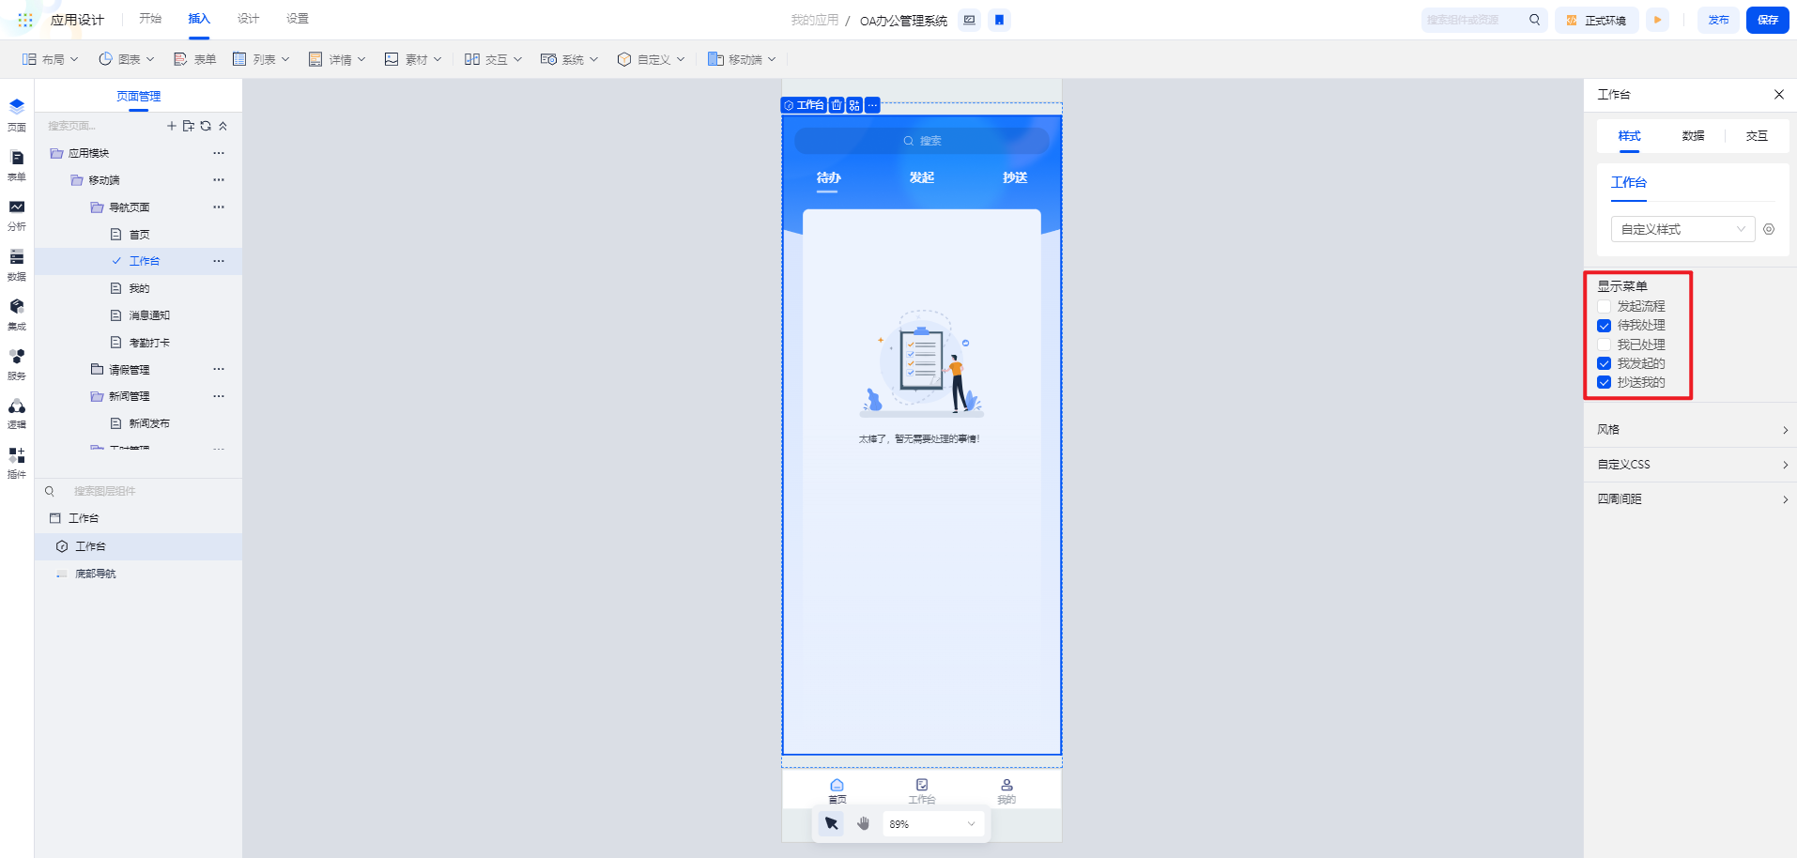Delete the selected 工作台 component
Screen dimensions: 1797x858
837,105
